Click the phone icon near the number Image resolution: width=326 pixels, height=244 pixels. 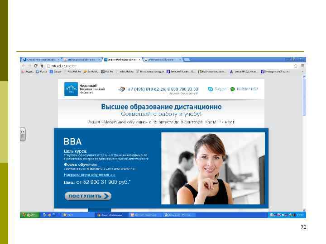[x=122, y=89]
